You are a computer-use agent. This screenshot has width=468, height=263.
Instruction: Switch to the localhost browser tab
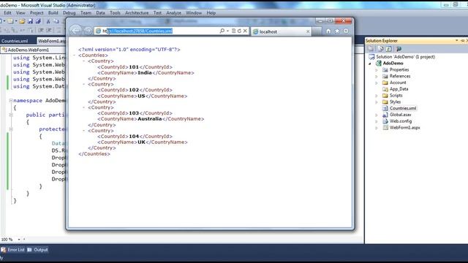coord(281,31)
